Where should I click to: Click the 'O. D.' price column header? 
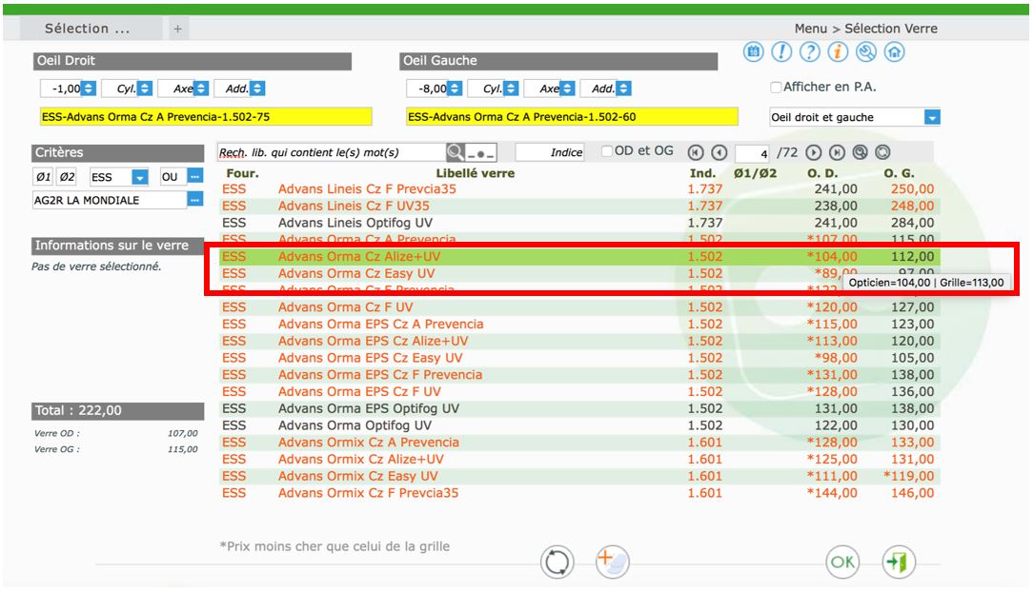click(x=822, y=173)
